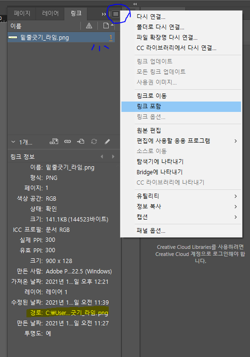
Task: Choose CC 라이브러리에서 다시 연결... item
Action: 181,48
